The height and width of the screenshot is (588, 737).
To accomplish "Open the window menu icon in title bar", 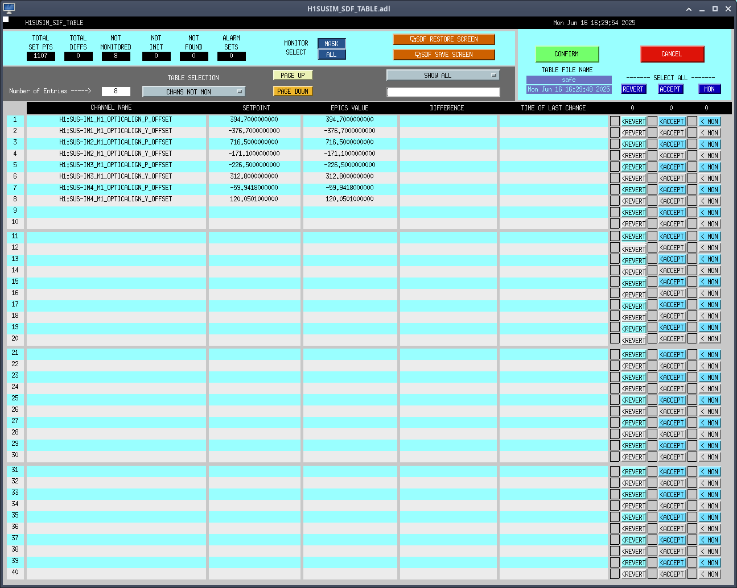I will pyautogui.click(x=9, y=9).
